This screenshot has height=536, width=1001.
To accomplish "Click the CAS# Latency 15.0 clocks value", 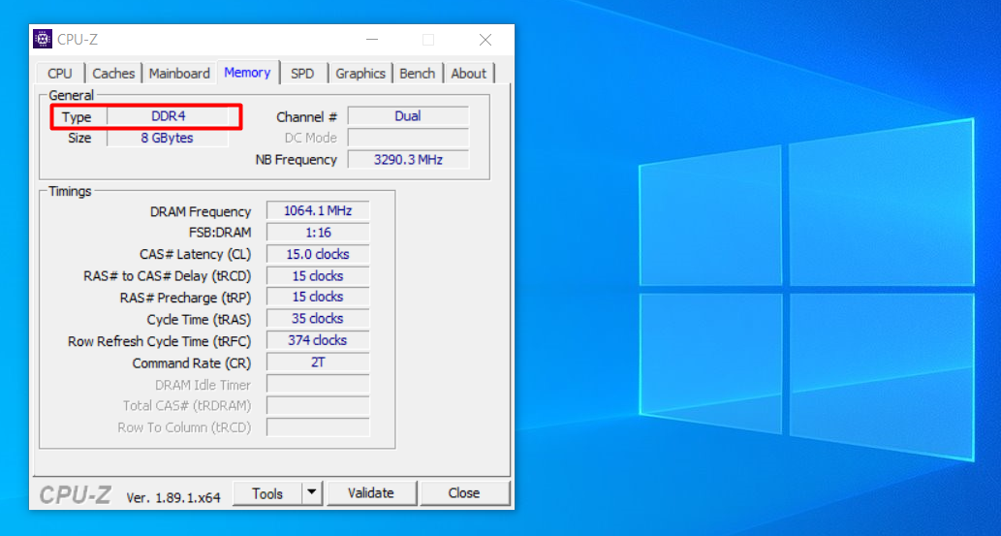I will [x=318, y=254].
